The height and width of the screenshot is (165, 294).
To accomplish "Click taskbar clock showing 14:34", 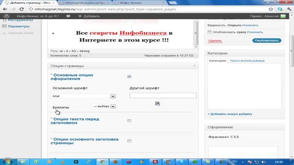I will [x=279, y=162].
